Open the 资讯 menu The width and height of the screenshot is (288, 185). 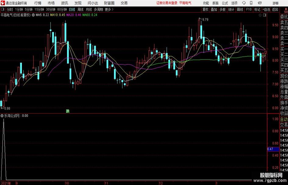coord(65,3)
